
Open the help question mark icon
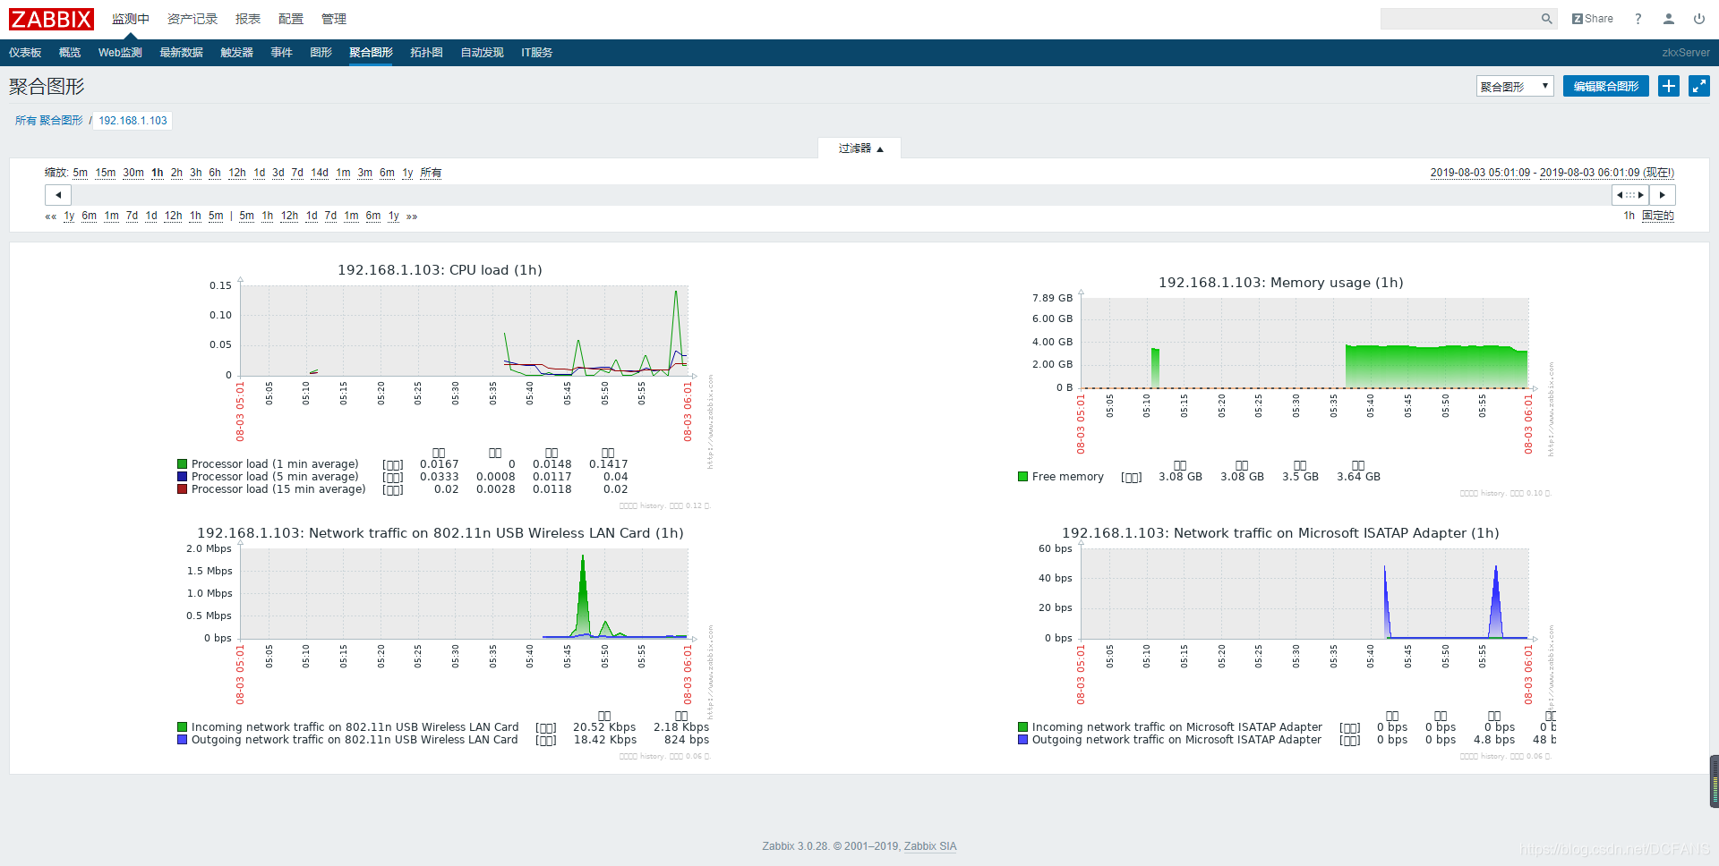coord(1638,19)
